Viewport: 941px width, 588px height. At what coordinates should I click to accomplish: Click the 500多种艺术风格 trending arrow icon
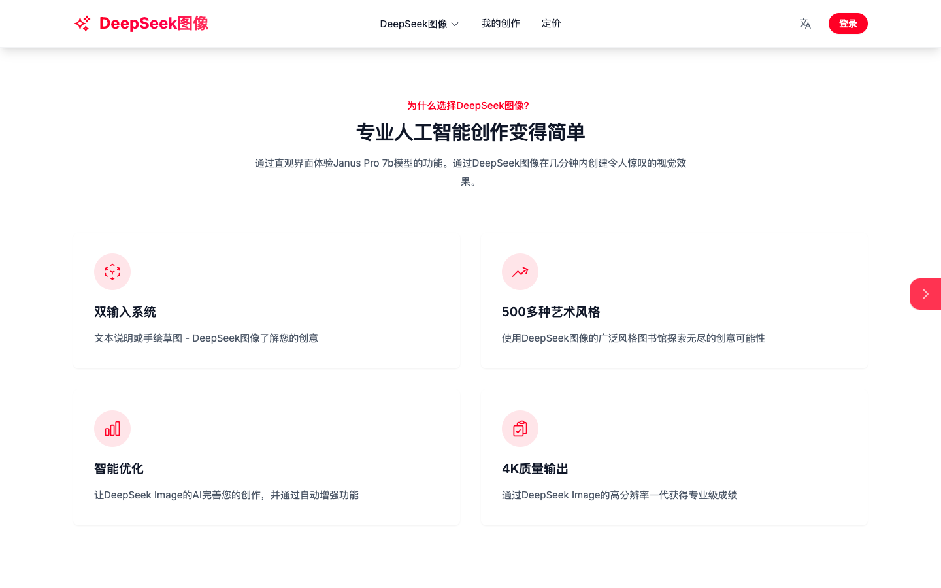[520, 272]
